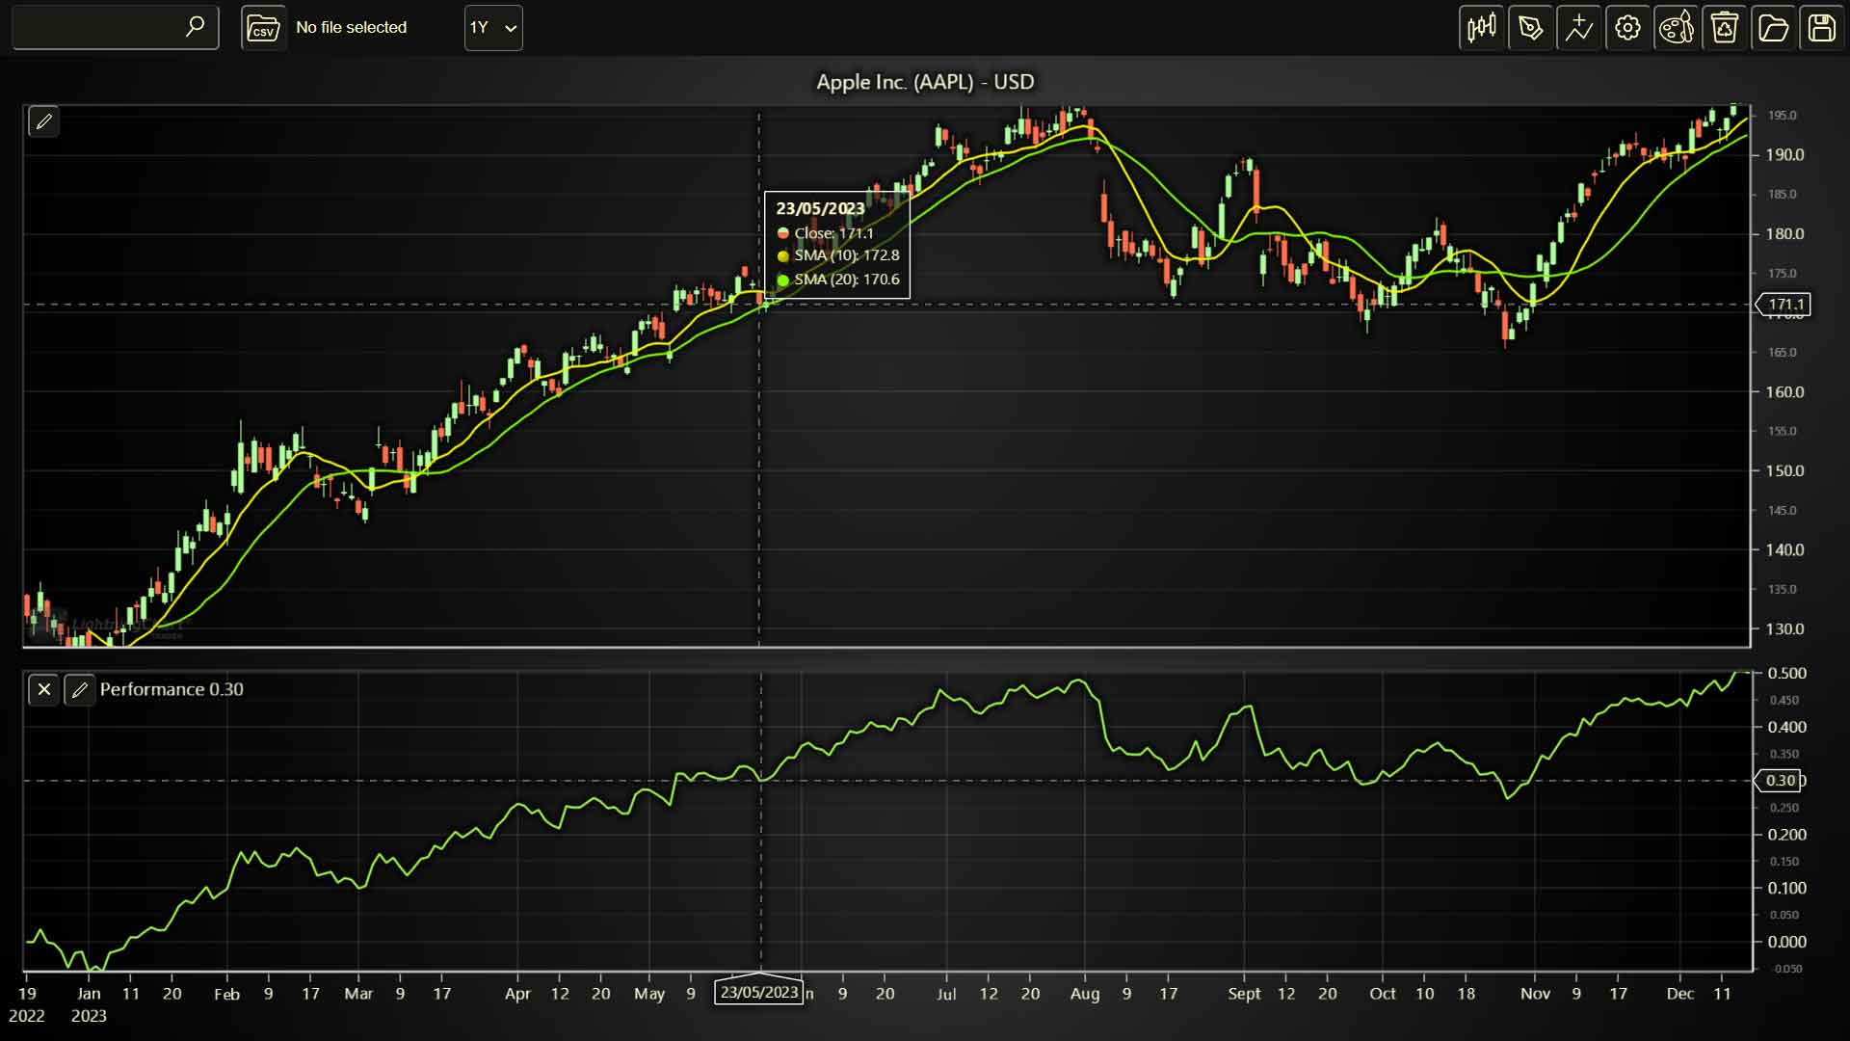The width and height of the screenshot is (1850, 1041).
Task: Click the recycle bin clear icon
Action: coord(1725,27)
